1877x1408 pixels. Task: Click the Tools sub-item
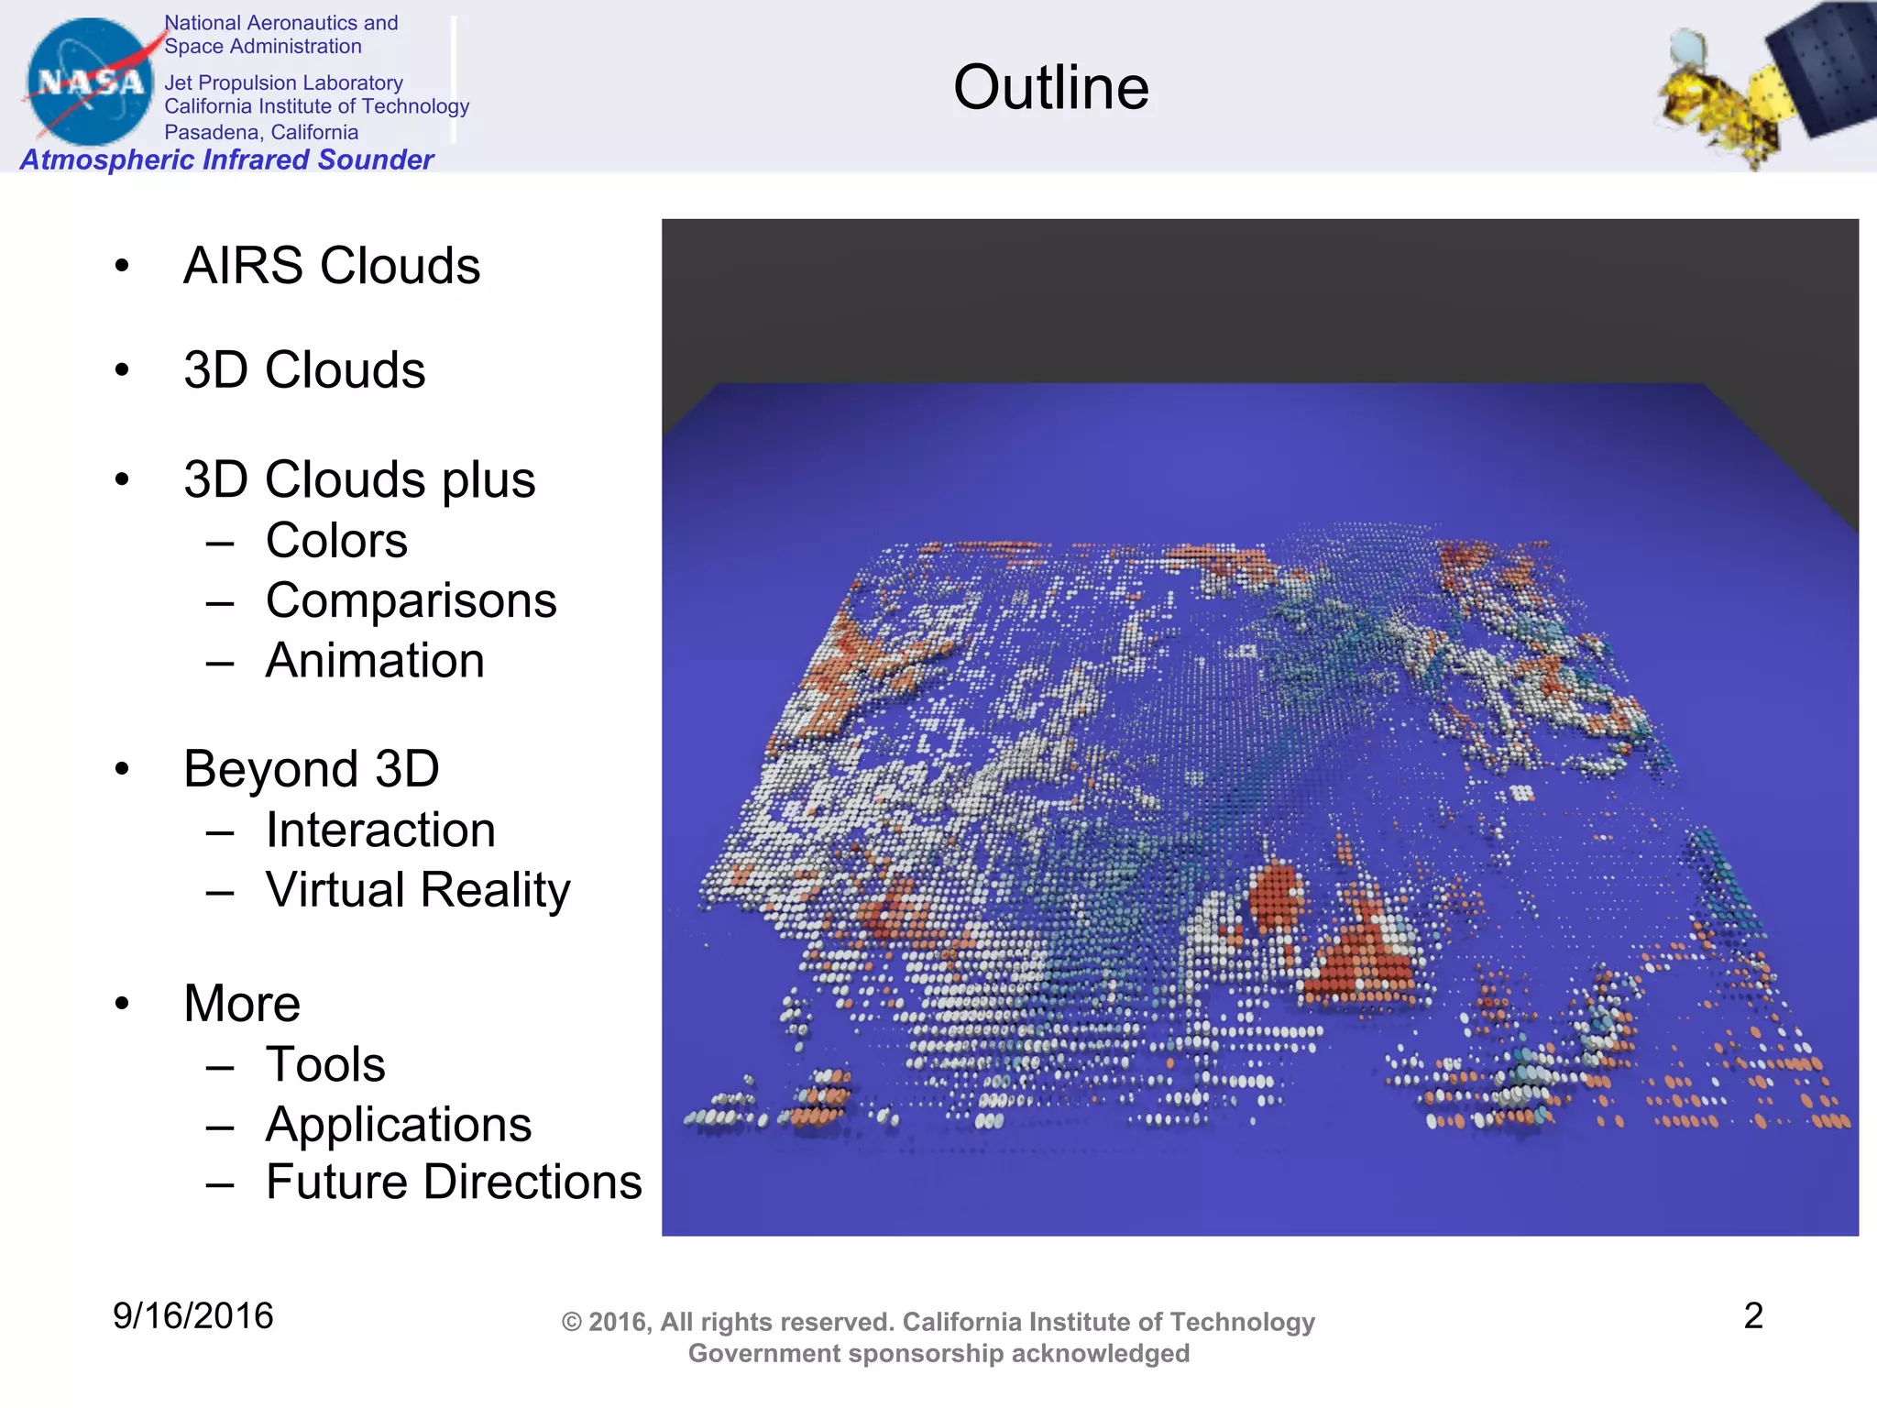325,1064
